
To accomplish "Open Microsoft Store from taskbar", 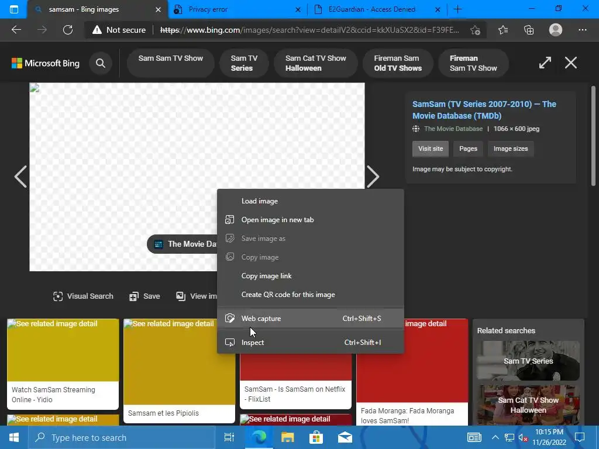I will coord(316,437).
